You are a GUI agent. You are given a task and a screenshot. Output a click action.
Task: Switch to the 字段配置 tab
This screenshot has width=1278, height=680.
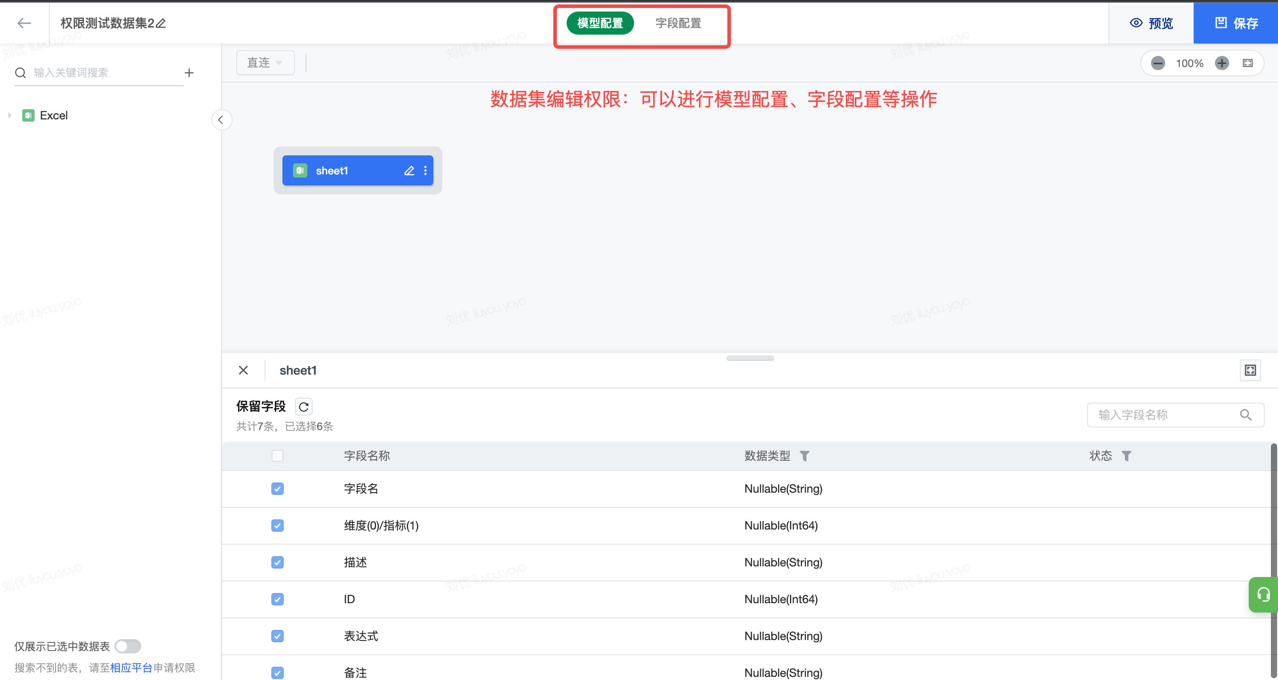(x=678, y=23)
